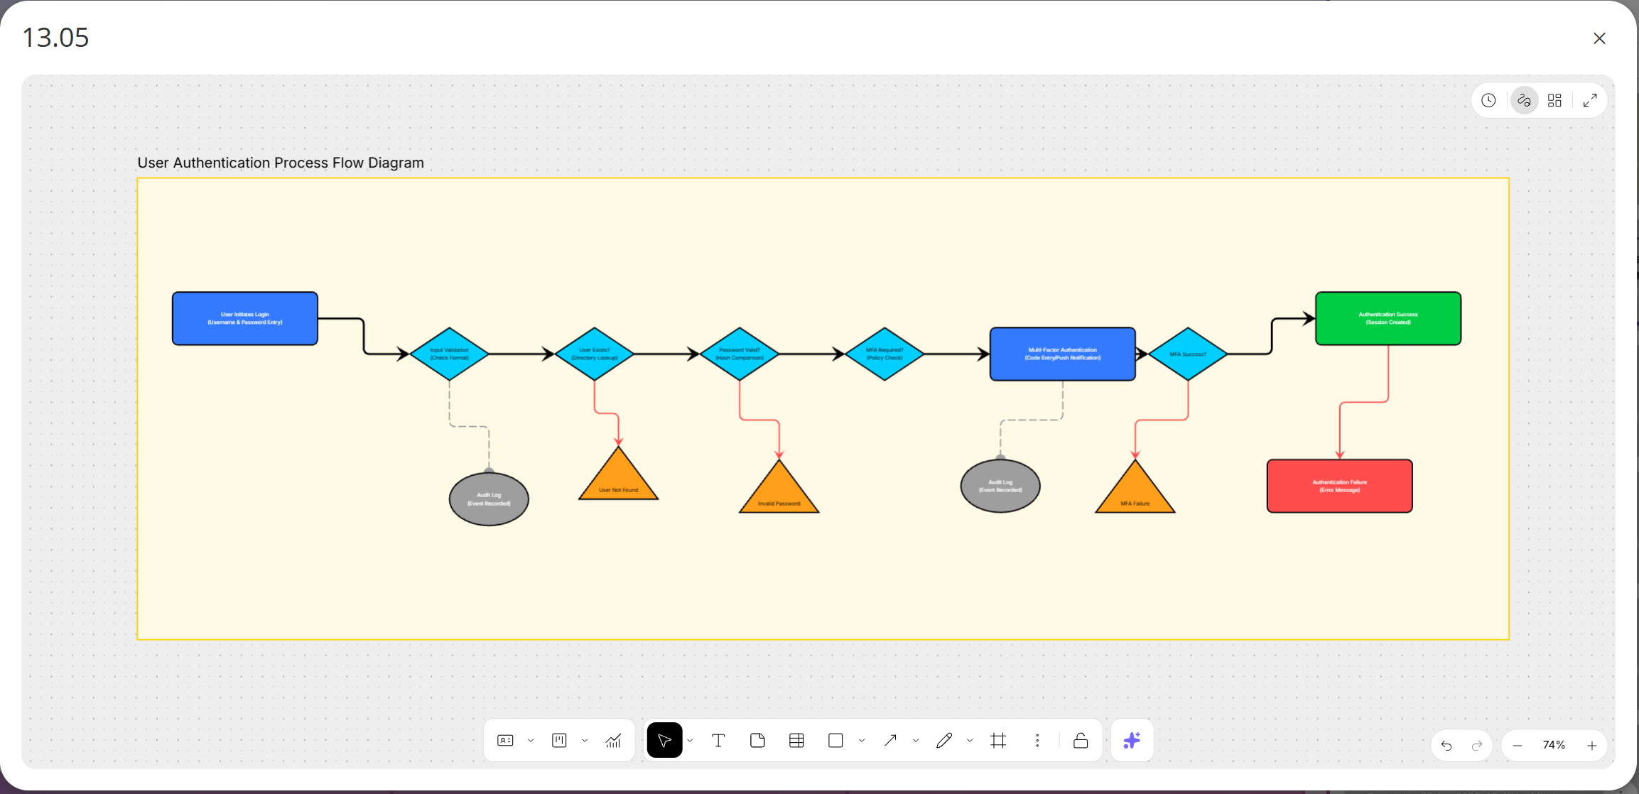Select the chart insert tool
Image resolution: width=1639 pixels, height=794 pixels.
pos(613,741)
